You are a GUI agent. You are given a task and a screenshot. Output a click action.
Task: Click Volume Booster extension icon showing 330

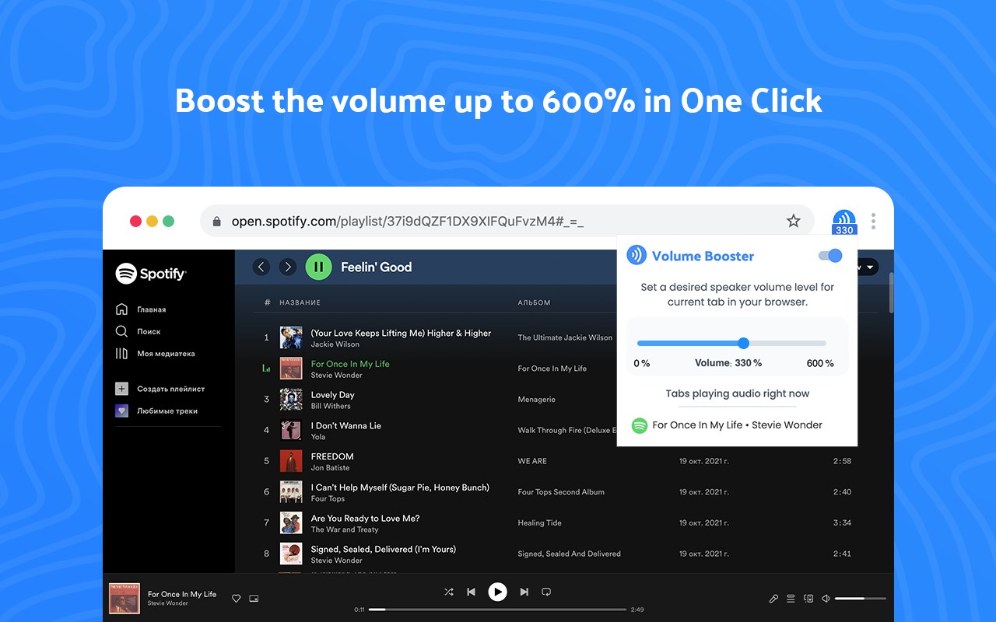tap(844, 222)
